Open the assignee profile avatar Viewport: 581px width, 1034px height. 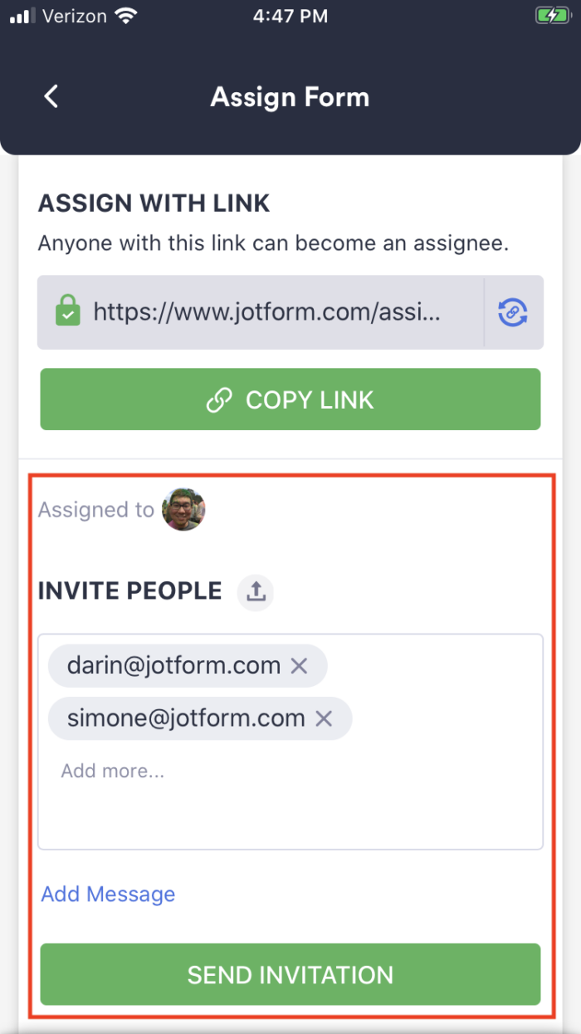(183, 509)
